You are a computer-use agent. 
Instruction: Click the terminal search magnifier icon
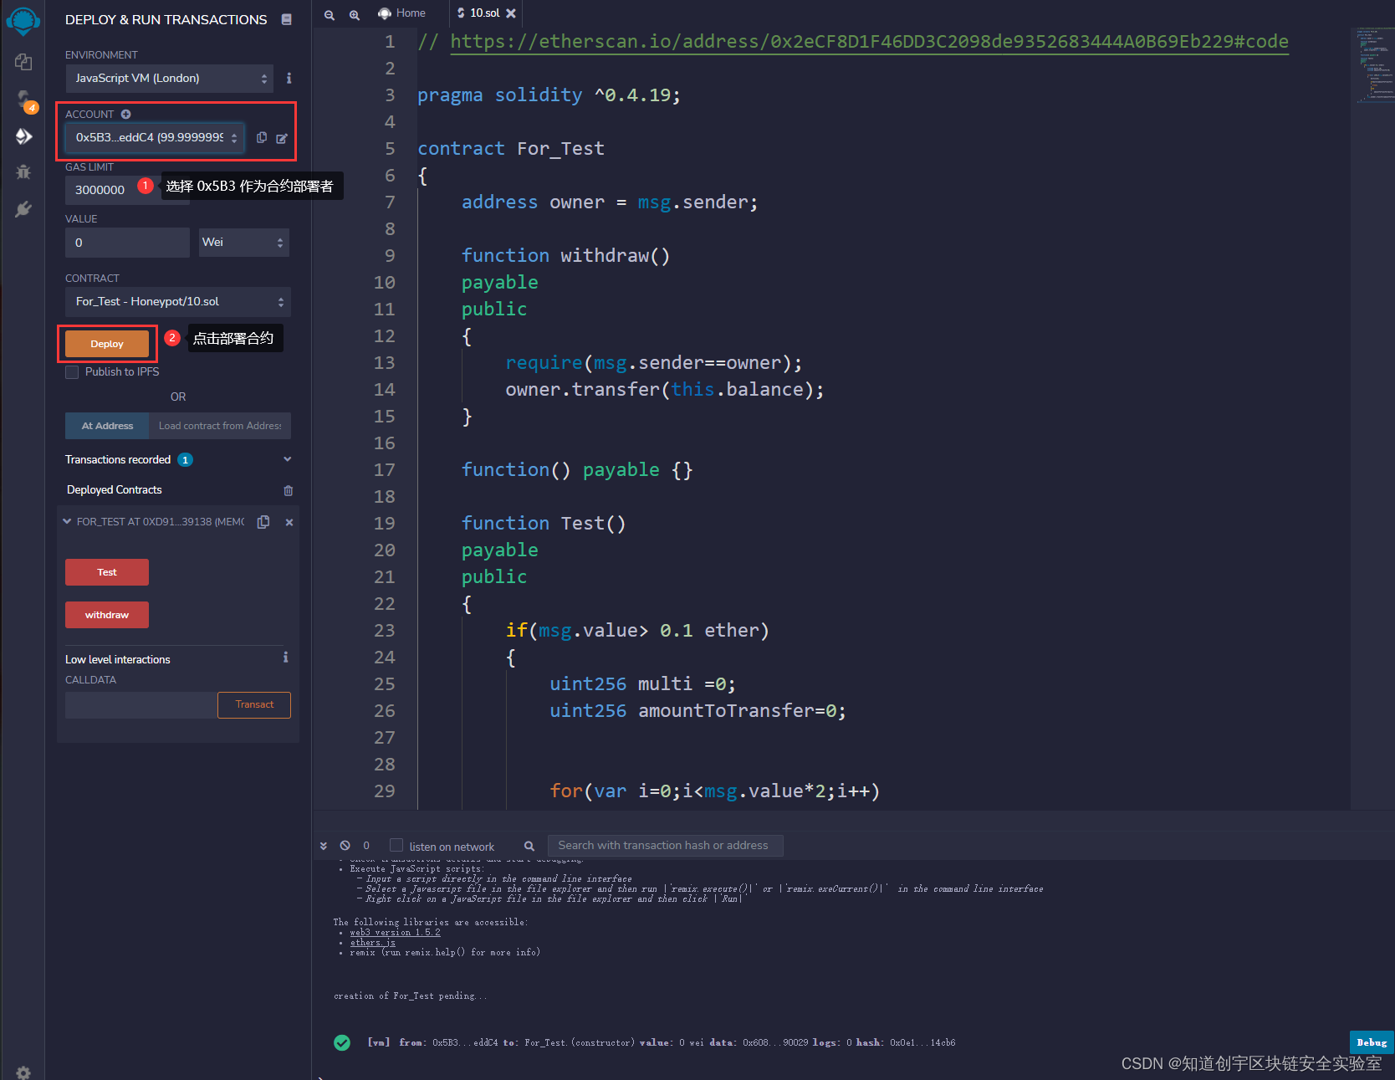tap(529, 846)
